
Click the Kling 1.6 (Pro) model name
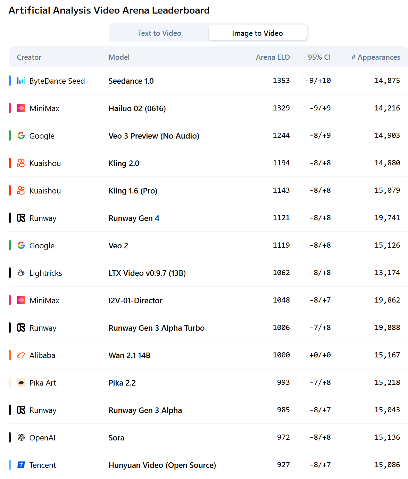[x=133, y=191]
